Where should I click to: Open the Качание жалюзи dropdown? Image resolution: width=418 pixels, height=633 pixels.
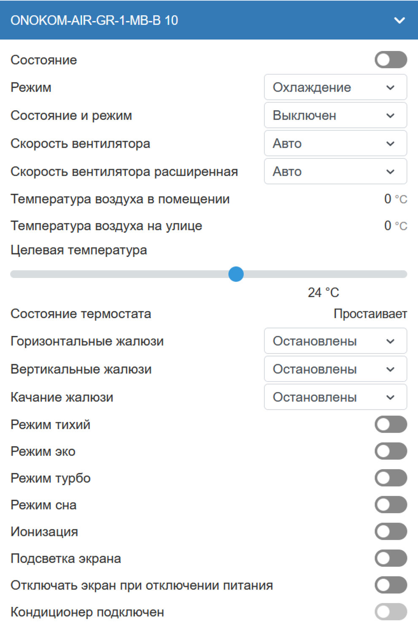[335, 397]
